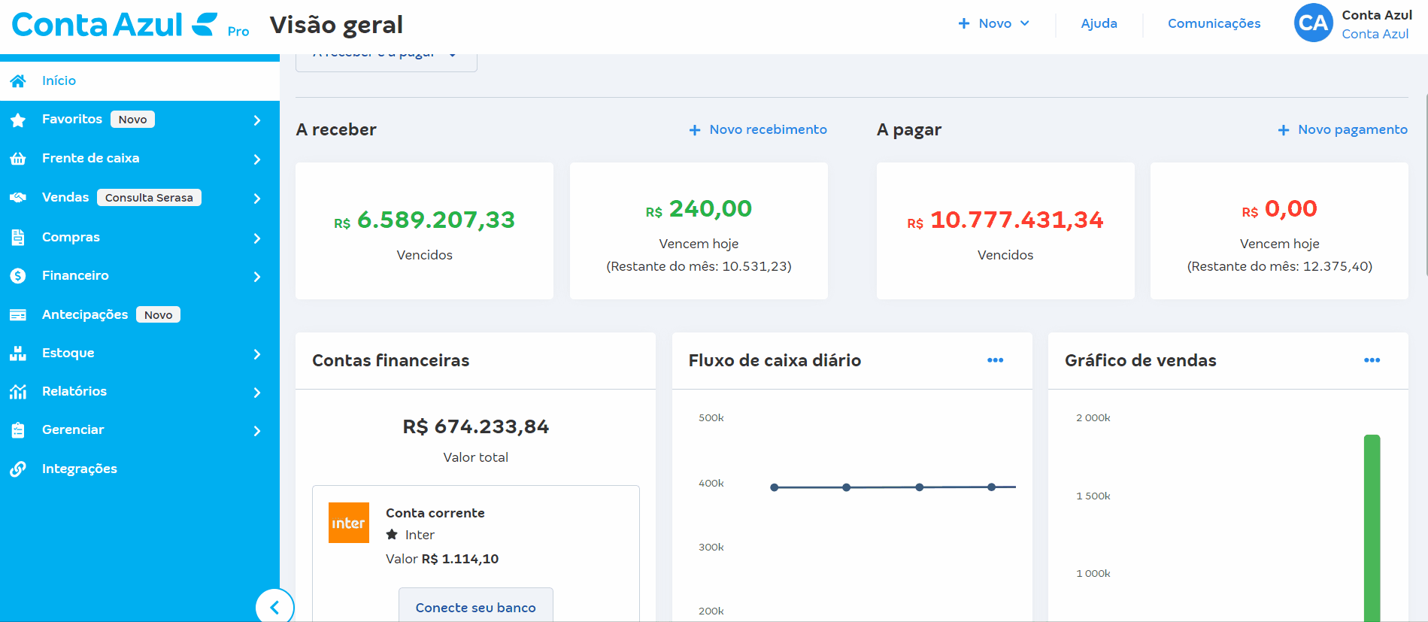Click the Conta corrente account title
The image size is (1428, 622).
(x=435, y=513)
